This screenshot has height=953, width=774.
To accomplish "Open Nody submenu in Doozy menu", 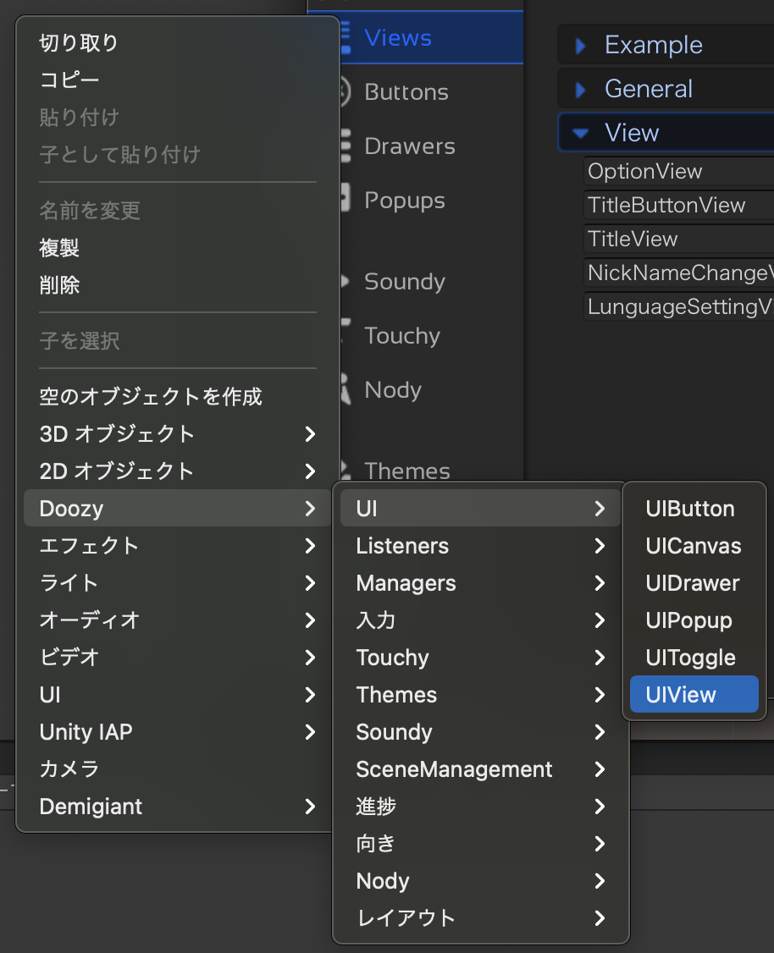I will coord(480,881).
